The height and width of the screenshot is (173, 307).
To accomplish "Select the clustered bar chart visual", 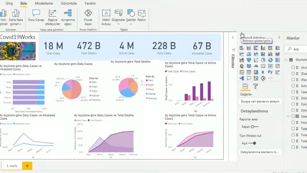I will 256,48.
